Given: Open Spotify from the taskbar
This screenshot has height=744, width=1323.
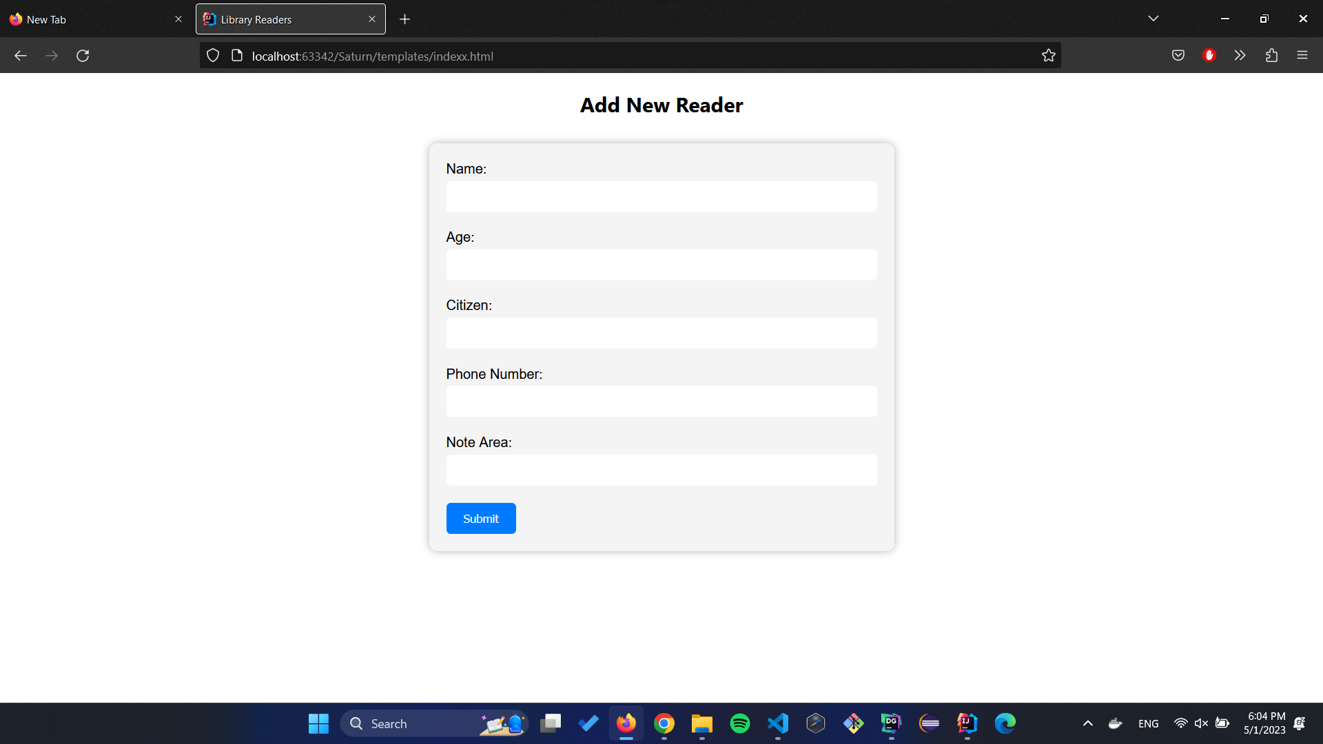Looking at the screenshot, I should pos(739,723).
